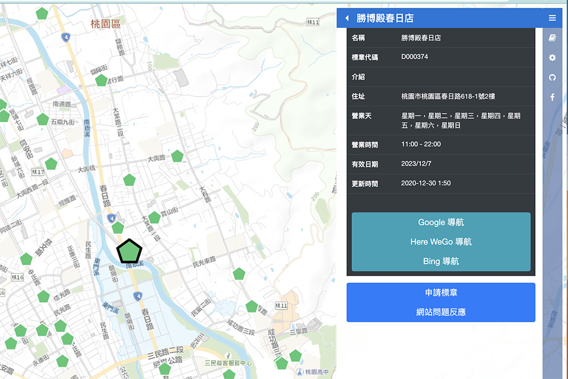Screen dimensions: 568x379
Task: Collapse the 勝博殿春日店 panel with the back arrow
Action: coord(346,18)
